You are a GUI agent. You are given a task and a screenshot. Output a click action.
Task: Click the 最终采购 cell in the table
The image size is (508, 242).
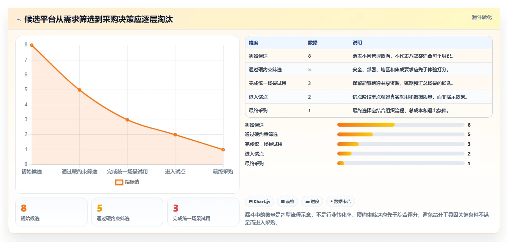pyautogui.click(x=258, y=111)
